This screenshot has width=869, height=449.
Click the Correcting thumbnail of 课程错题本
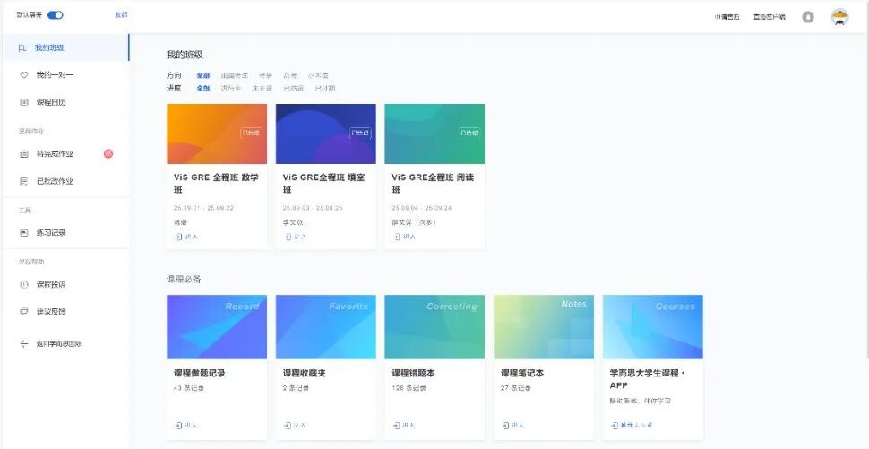tap(434, 327)
